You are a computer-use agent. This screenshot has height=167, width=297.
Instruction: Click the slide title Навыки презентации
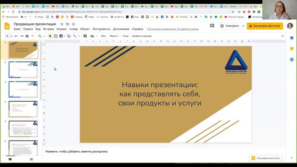tap(160, 94)
